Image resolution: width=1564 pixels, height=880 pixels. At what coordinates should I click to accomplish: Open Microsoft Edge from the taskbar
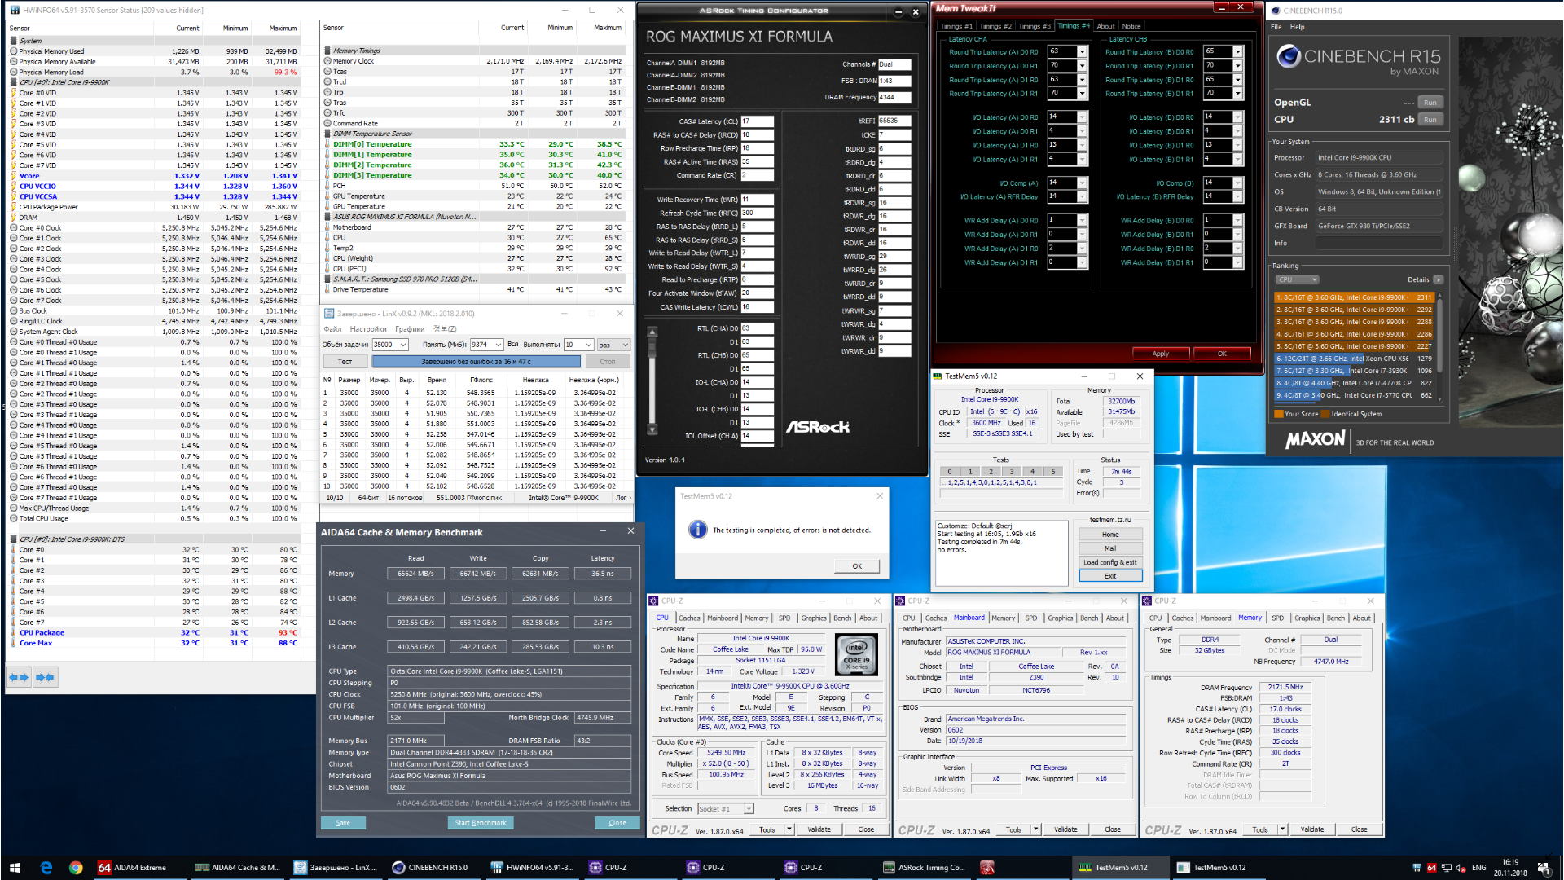click(x=46, y=868)
